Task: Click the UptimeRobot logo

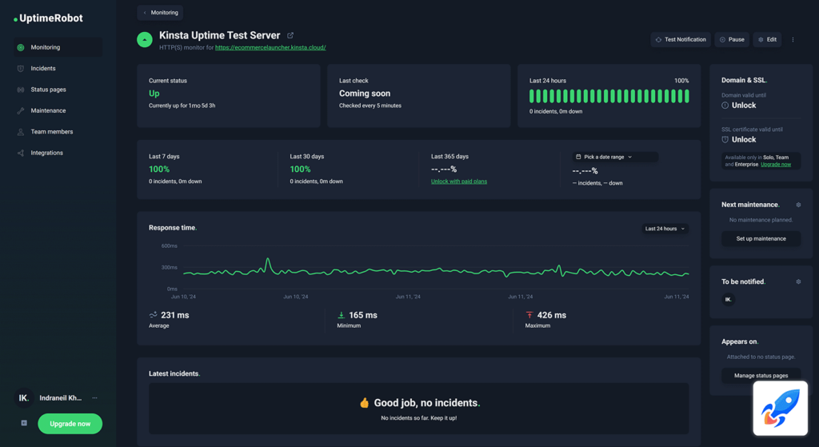Action: pos(48,18)
